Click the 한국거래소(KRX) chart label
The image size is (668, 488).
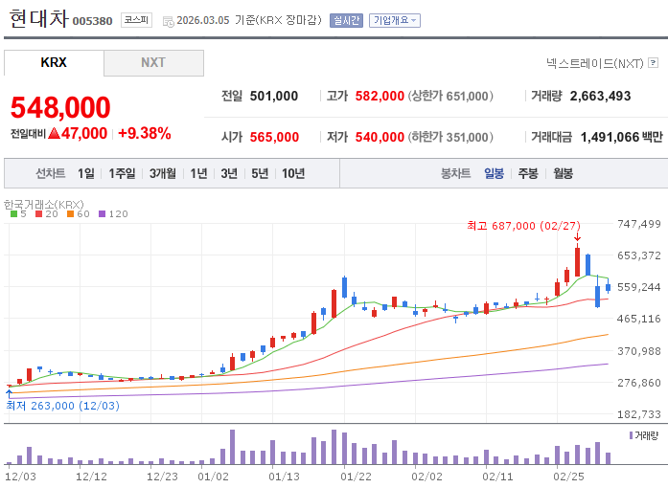click(44, 205)
